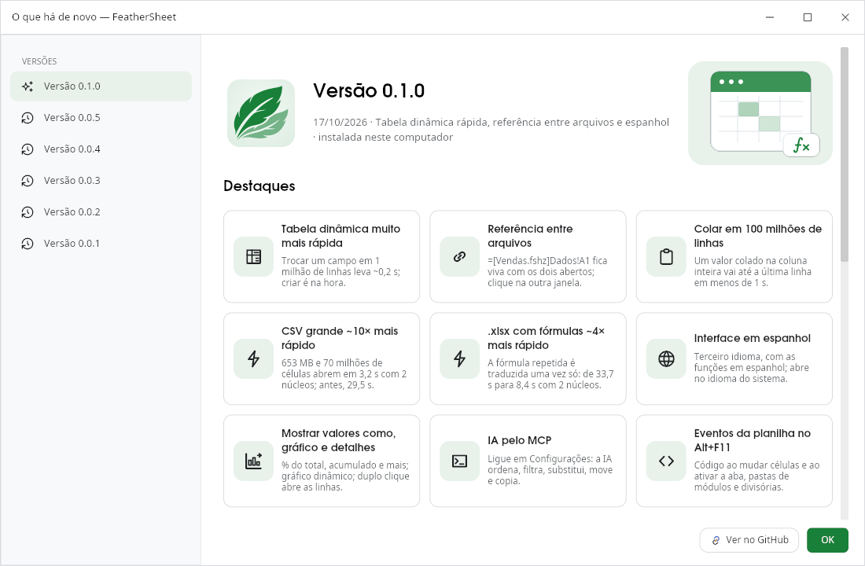The image size is (865, 566).
Task: Click the terminal icon in IA pelo MCP card
Action: [x=459, y=461]
